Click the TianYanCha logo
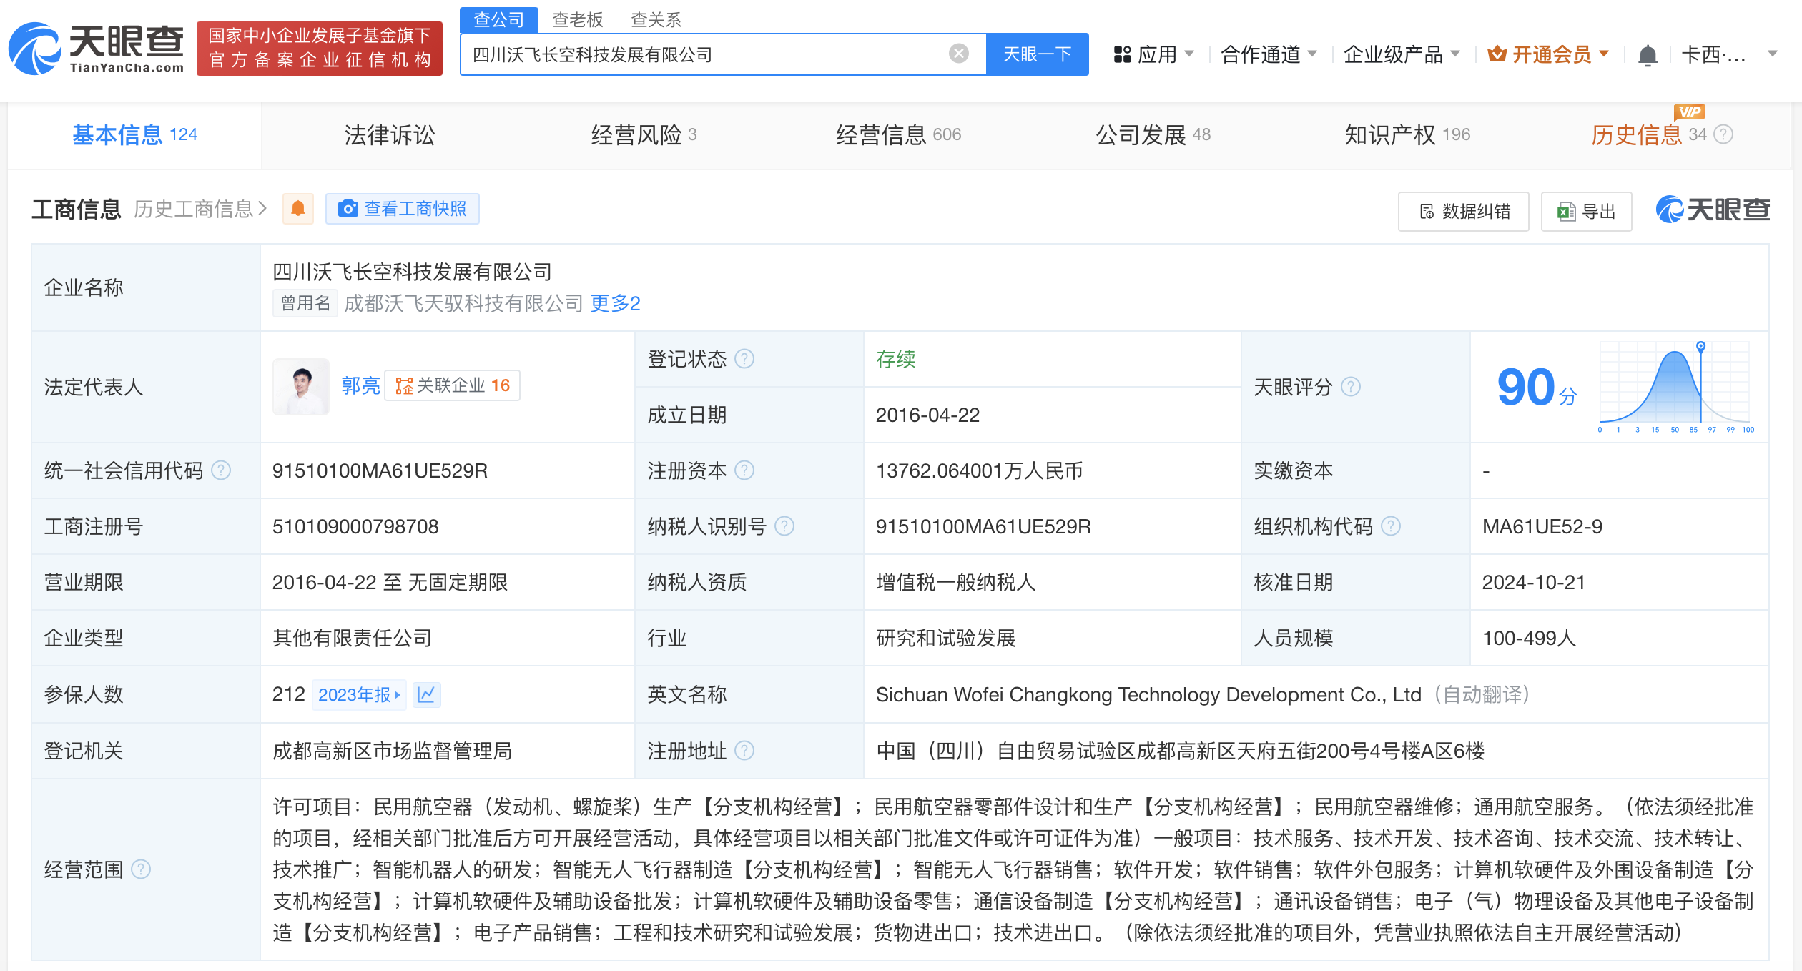This screenshot has width=1802, height=971. point(97,49)
